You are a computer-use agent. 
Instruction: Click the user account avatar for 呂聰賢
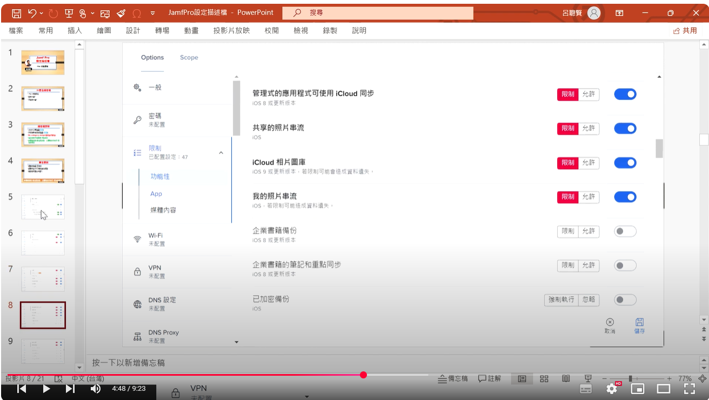(594, 12)
